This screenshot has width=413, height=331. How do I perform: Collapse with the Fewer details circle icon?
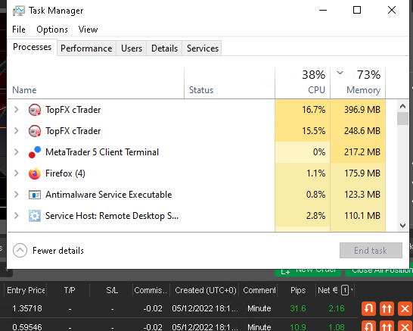20,250
